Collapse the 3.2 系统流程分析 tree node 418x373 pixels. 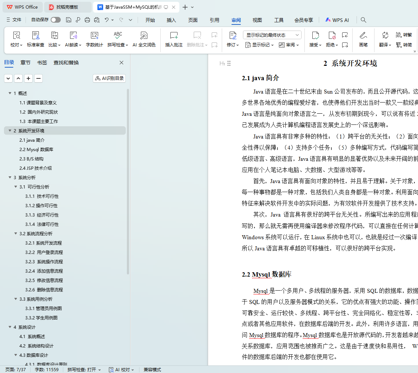tap(16, 234)
